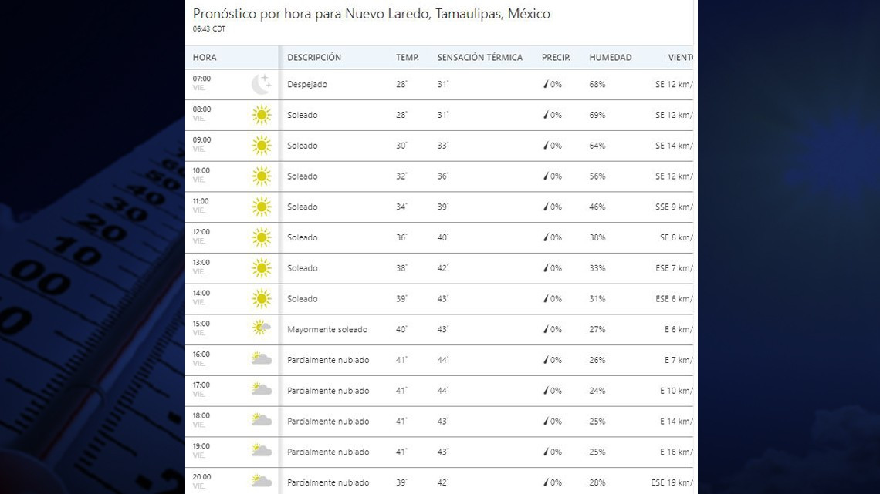
Task: Click the partly cloudy icon for 19:00
Action: coord(261,451)
